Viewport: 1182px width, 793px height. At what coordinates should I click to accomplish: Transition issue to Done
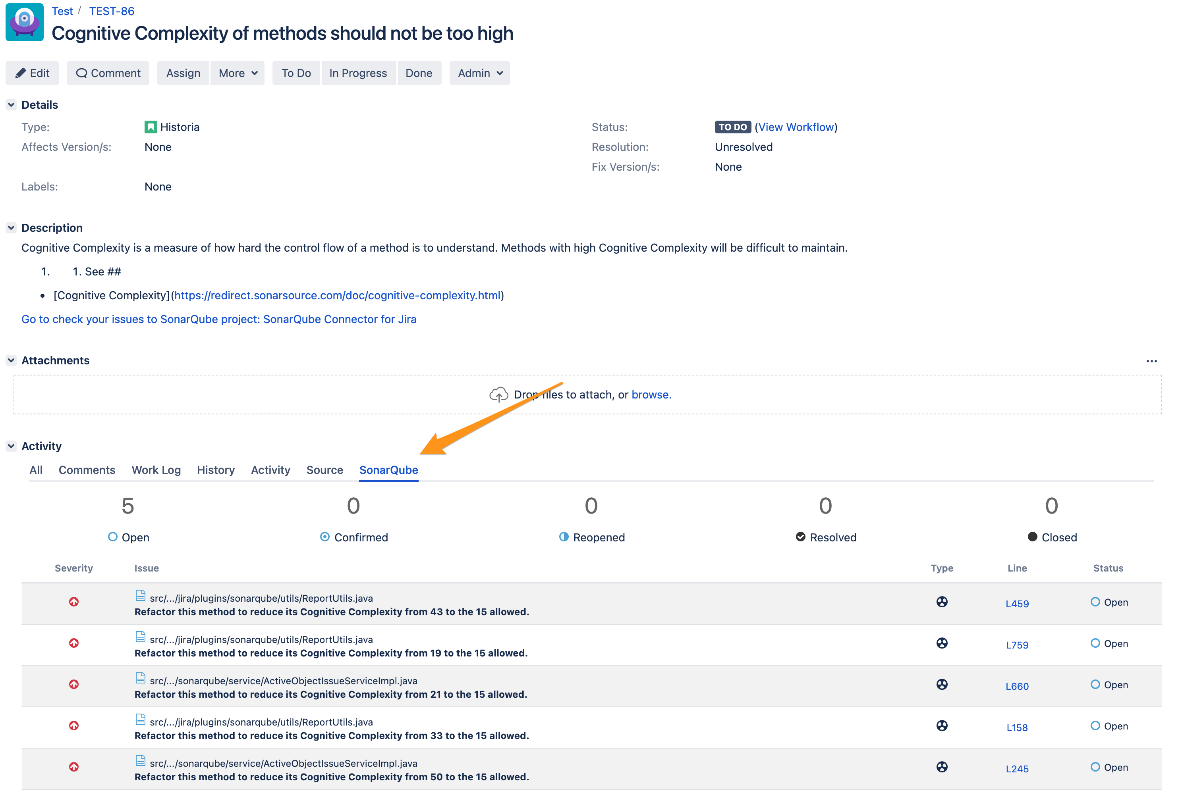pos(419,73)
